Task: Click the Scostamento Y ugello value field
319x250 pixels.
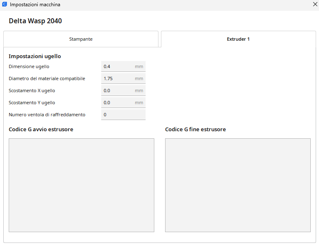Action: point(123,103)
